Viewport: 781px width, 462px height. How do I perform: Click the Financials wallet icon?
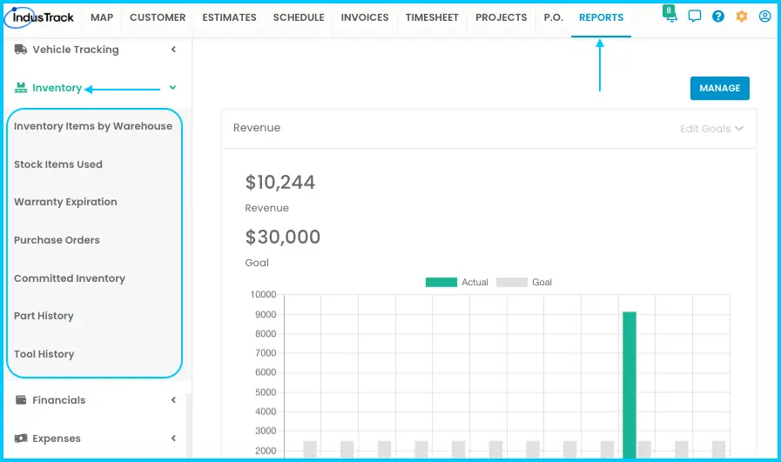20,399
